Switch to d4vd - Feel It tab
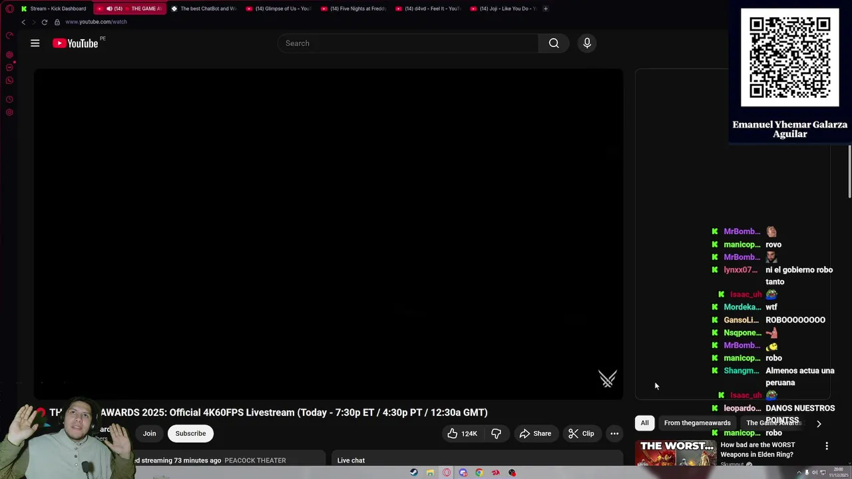852x479 pixels. pyautogui.click(x=428, y=9)
